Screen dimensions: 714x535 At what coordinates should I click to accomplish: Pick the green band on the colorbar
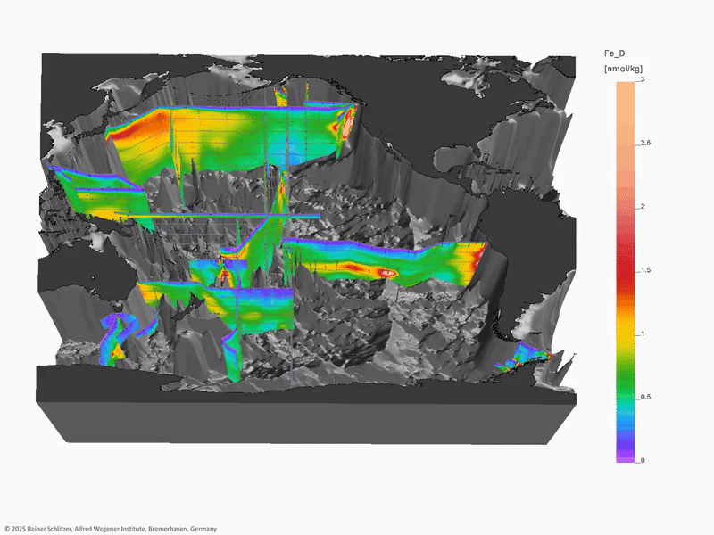click(x=624, y=383)
